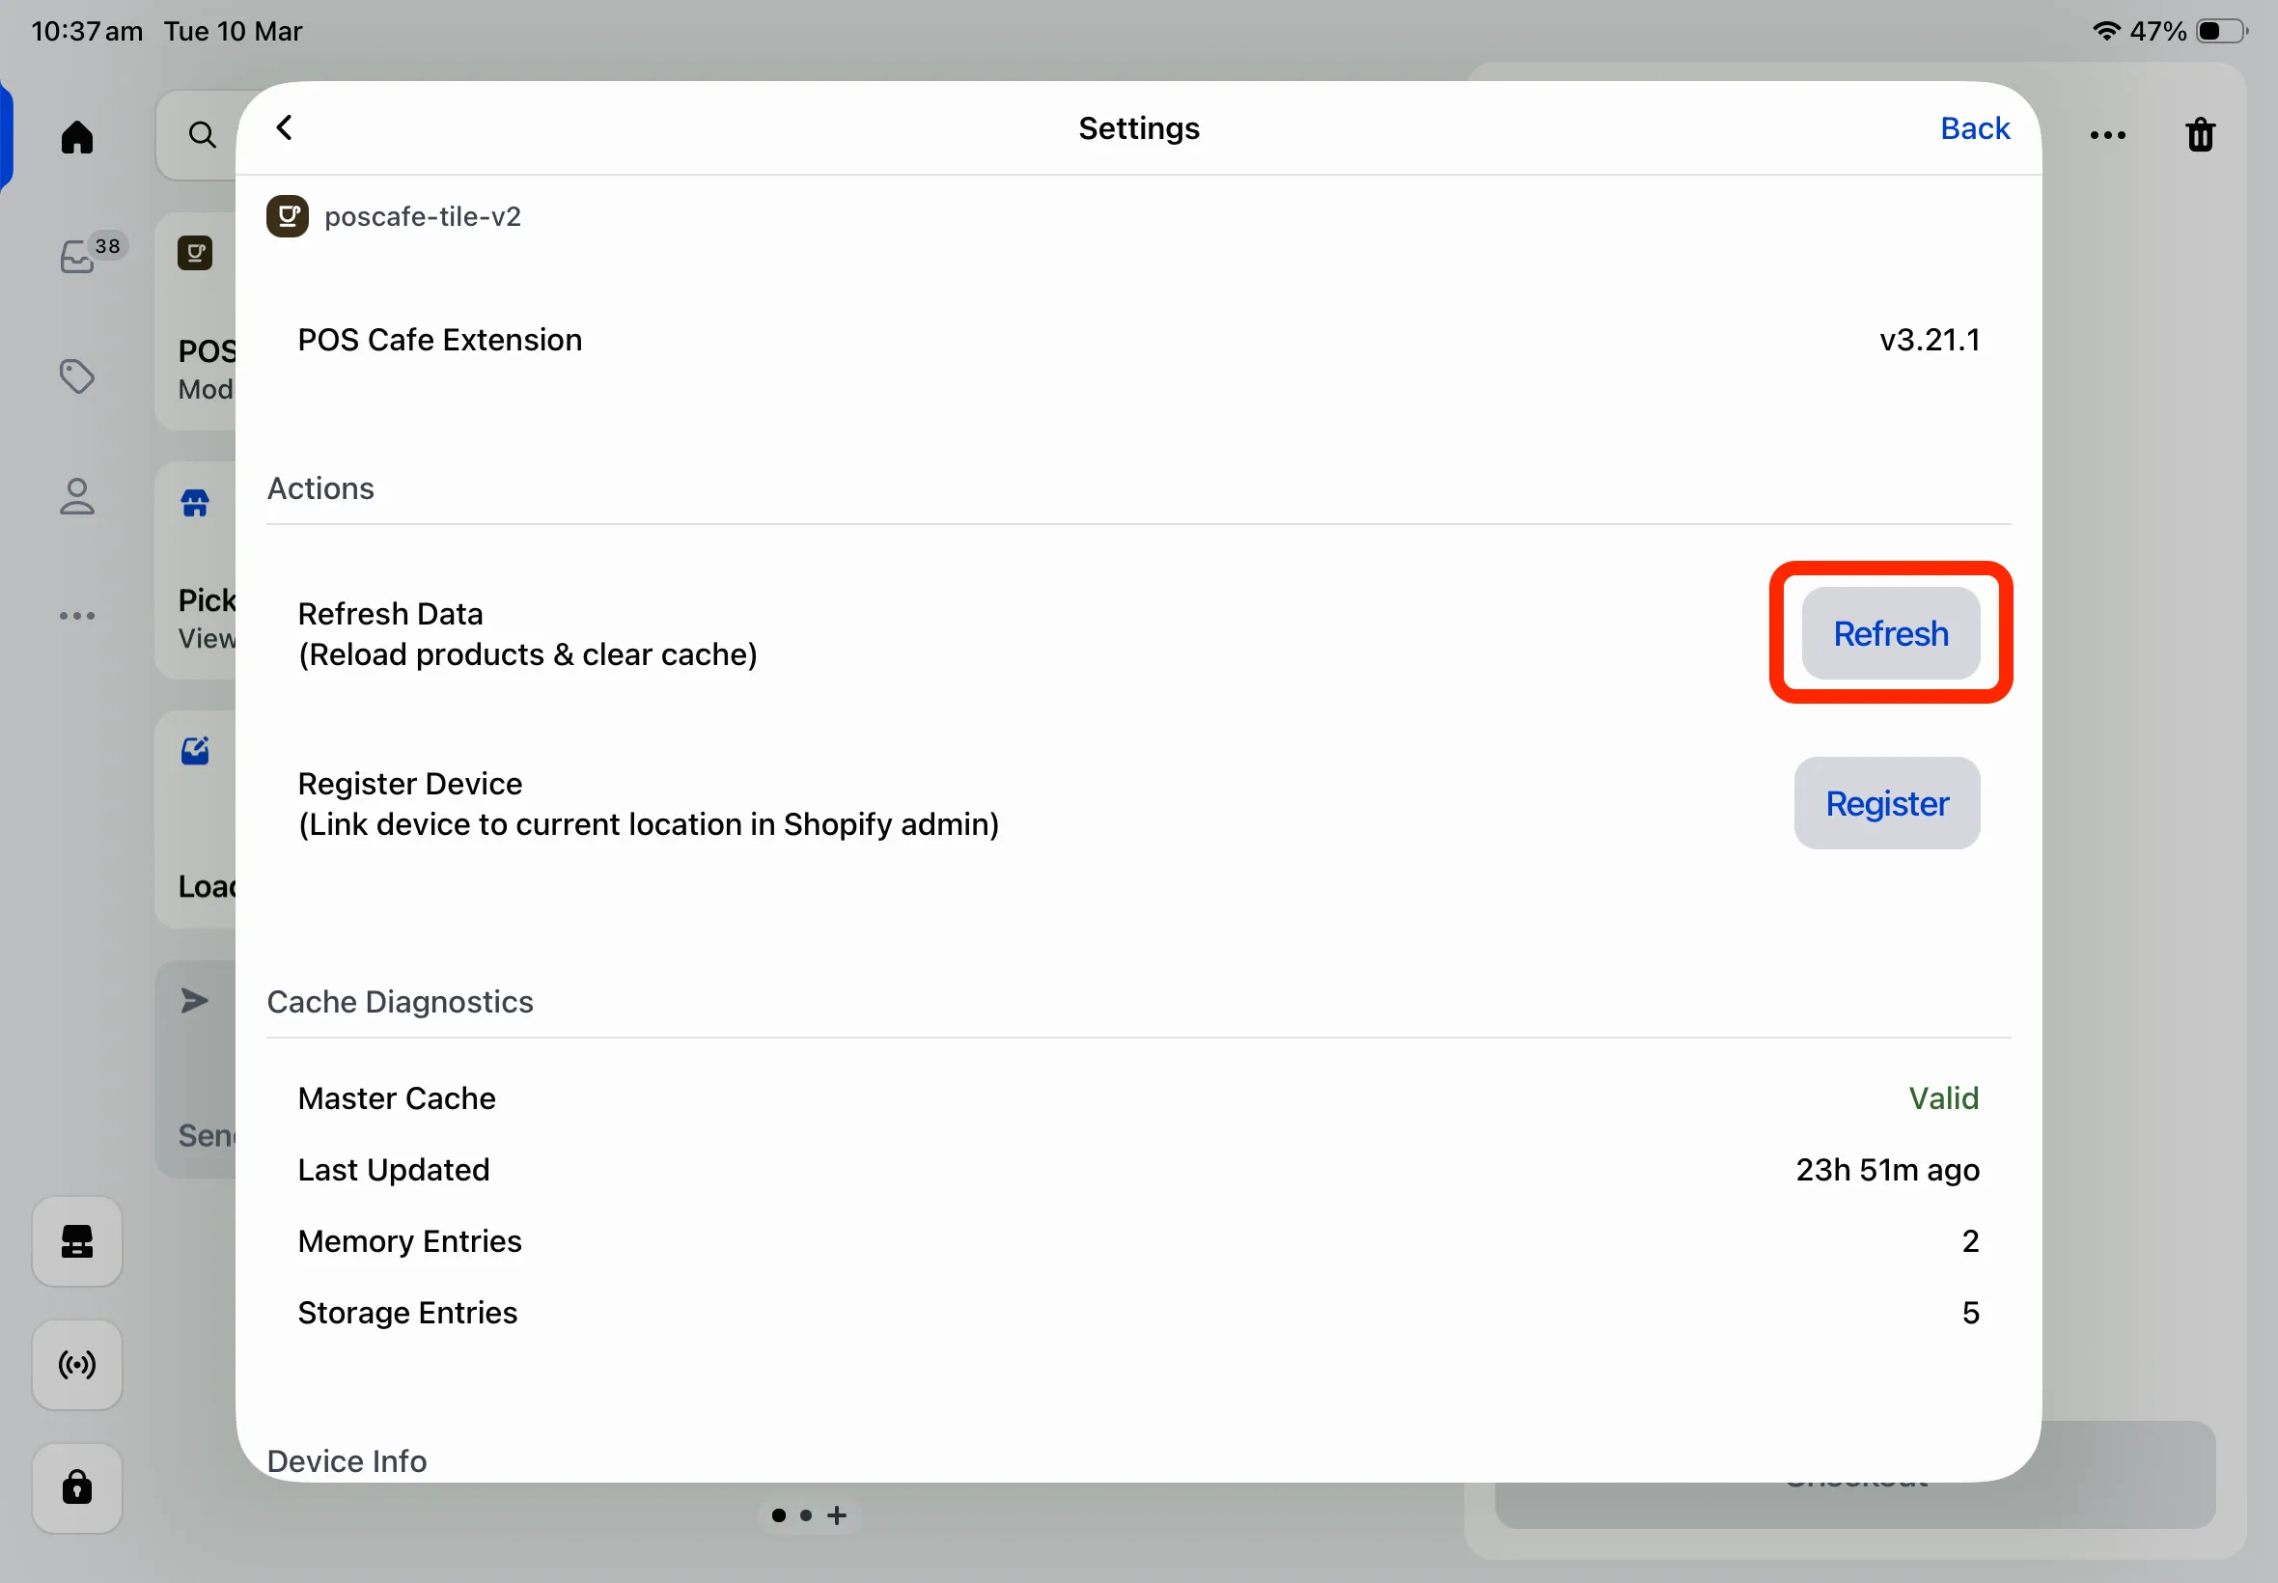The image size is (2278, 1583).
Task: Tap the poscafe-tile-v2 coffee cup icon
Action: pyautogui.click(x=288, y=216)
